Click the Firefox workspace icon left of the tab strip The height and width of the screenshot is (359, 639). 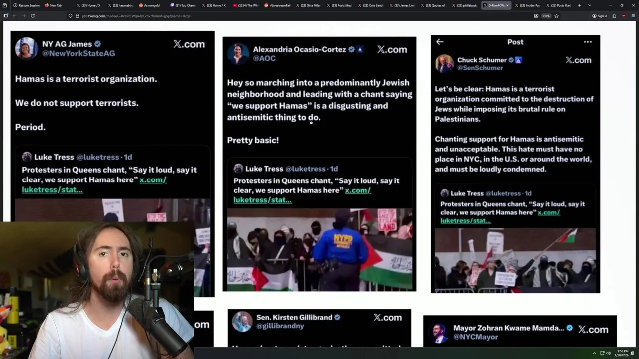(x=6, y=5)
